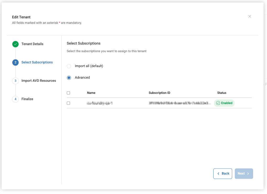267x194 pixels.
Task: Jump to the Finalize step
Action: click(x=27, y=99)
